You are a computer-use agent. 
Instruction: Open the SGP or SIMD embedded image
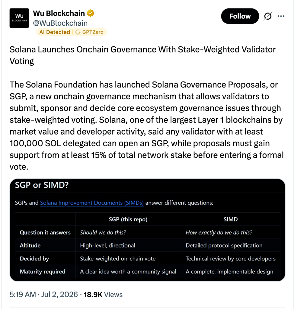pos(147,230)
